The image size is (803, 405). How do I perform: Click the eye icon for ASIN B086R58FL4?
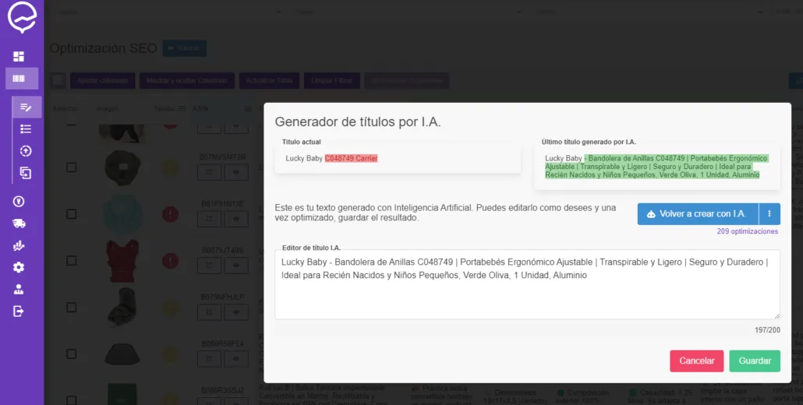[x=236, y=358]
